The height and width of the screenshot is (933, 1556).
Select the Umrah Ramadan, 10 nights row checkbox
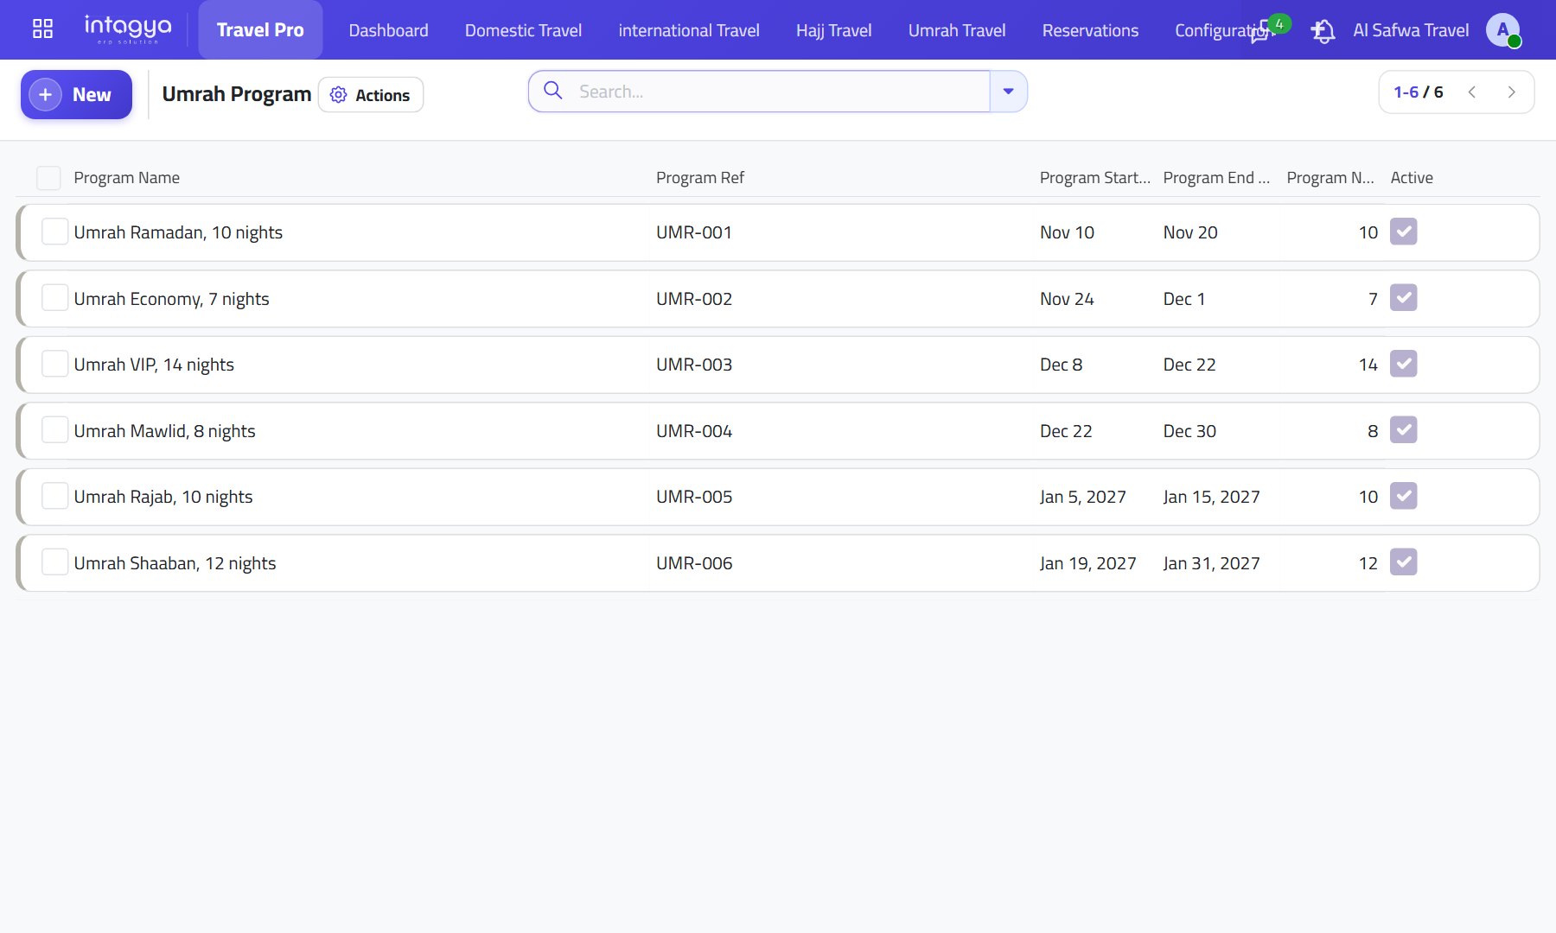pos(55,232)
